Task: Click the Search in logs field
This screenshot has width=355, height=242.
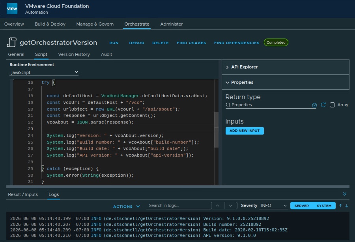Action: 178,206
